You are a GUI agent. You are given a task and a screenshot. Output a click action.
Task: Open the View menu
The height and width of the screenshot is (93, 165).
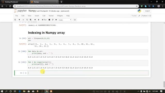click(29, 16)
